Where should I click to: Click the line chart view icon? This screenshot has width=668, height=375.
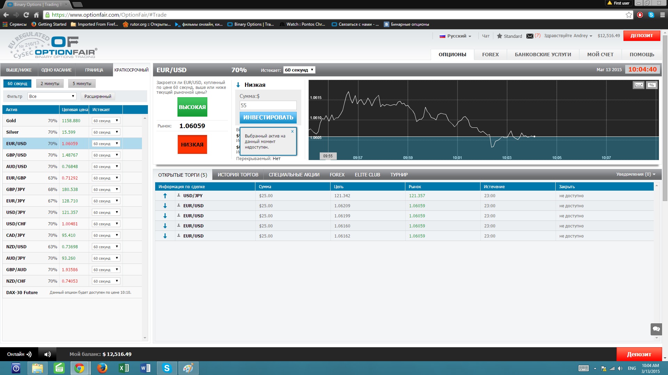(x=638, y=85)
